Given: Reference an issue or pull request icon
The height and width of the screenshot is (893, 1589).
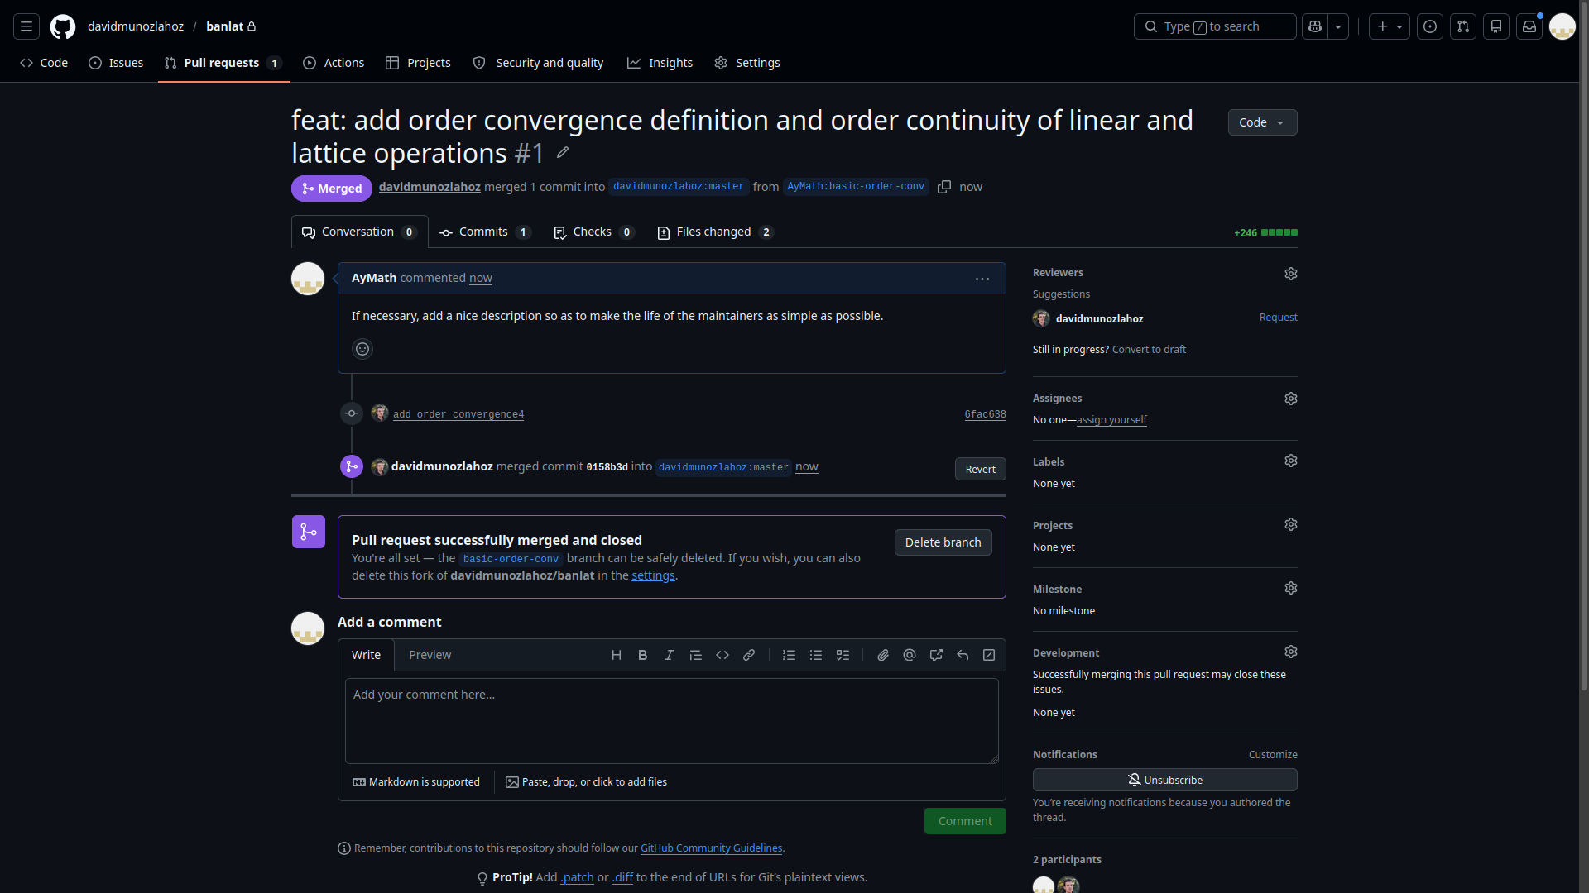Looking at the screenshot, I should (936, 655).
